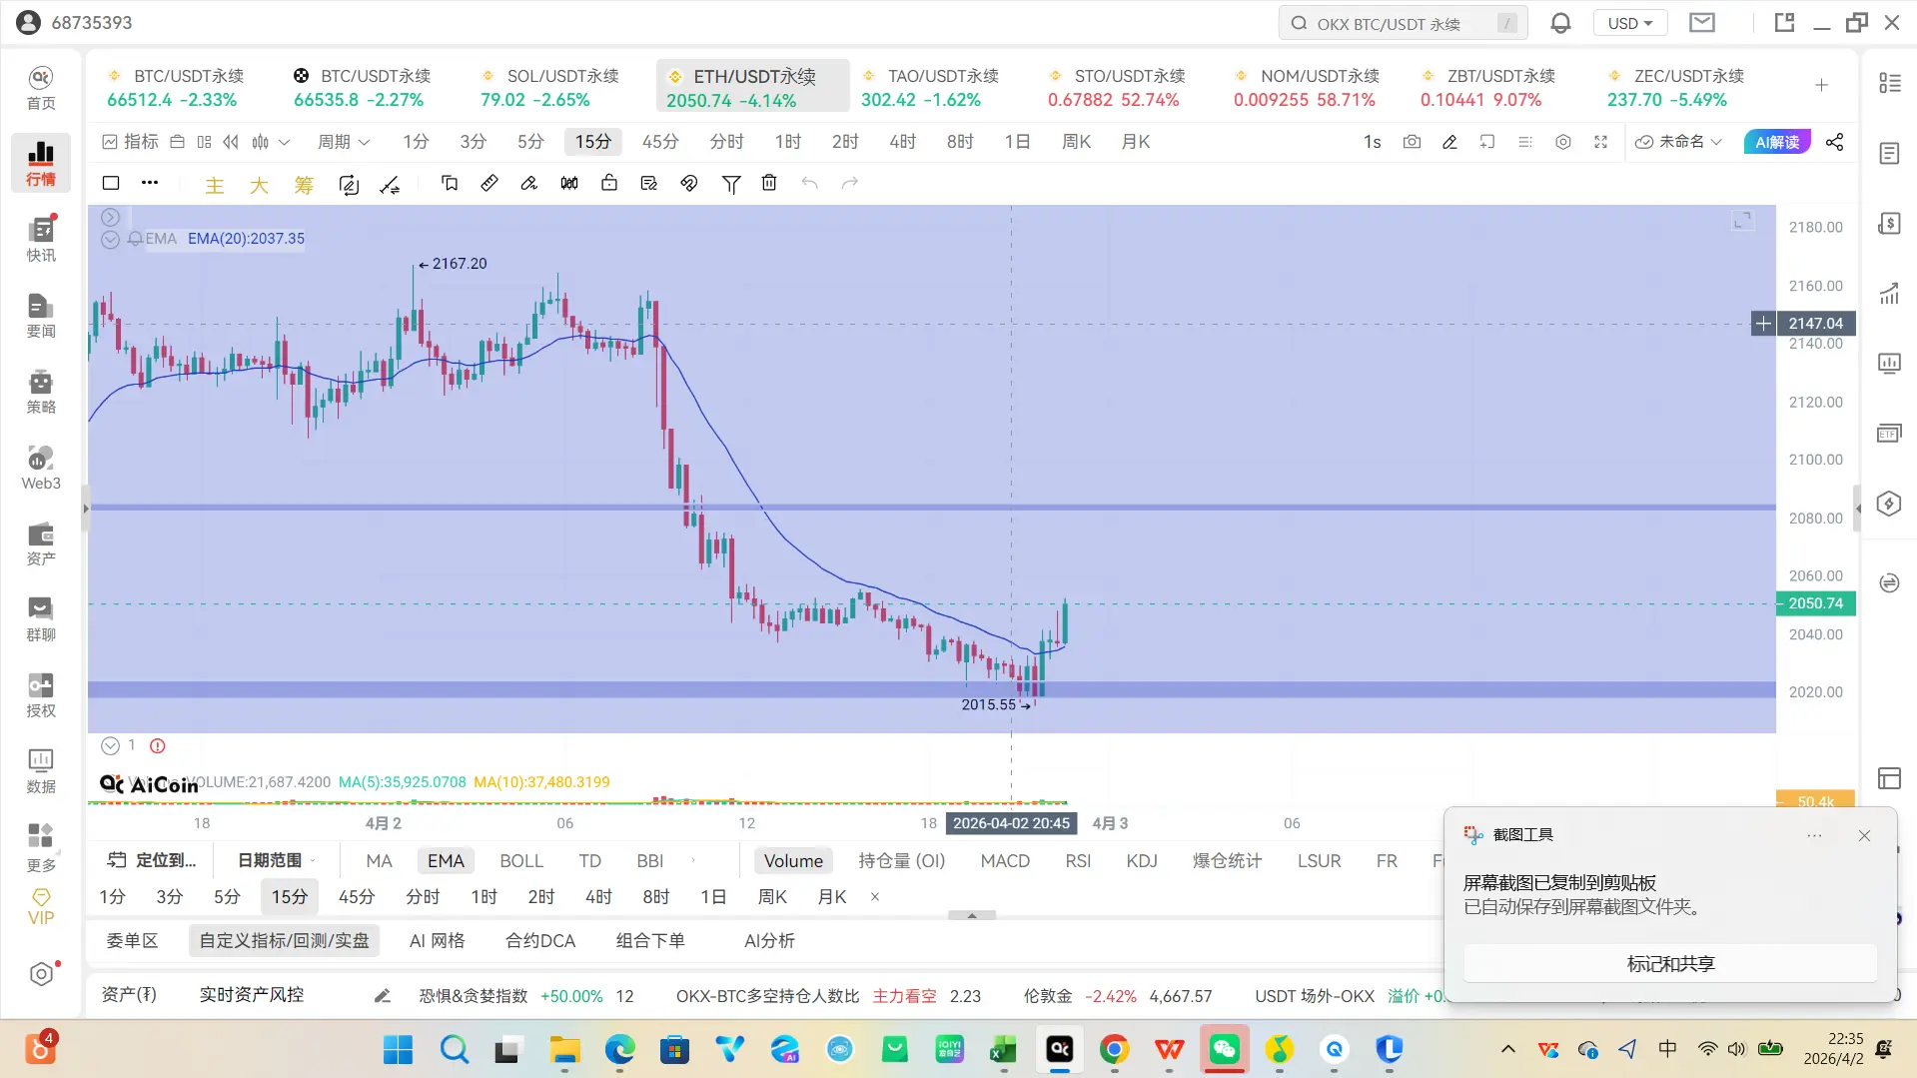Open the Web3 sidebar icon

pos(41,468)
